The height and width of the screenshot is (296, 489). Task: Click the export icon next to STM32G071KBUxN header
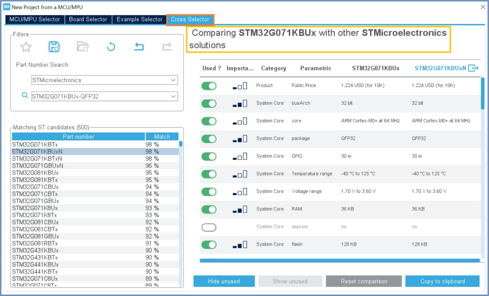(x=473, y=68)
